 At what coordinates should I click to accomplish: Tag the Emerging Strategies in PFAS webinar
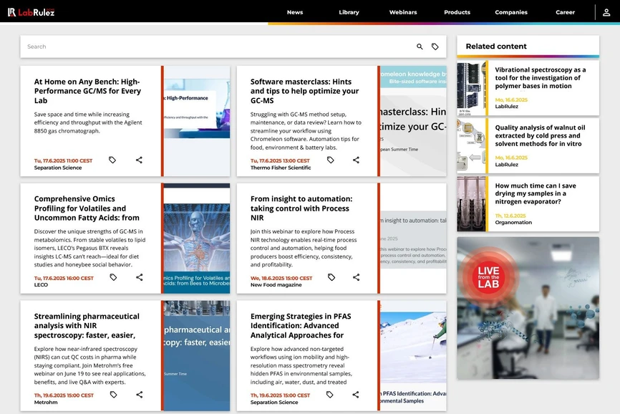pos(330,395)
